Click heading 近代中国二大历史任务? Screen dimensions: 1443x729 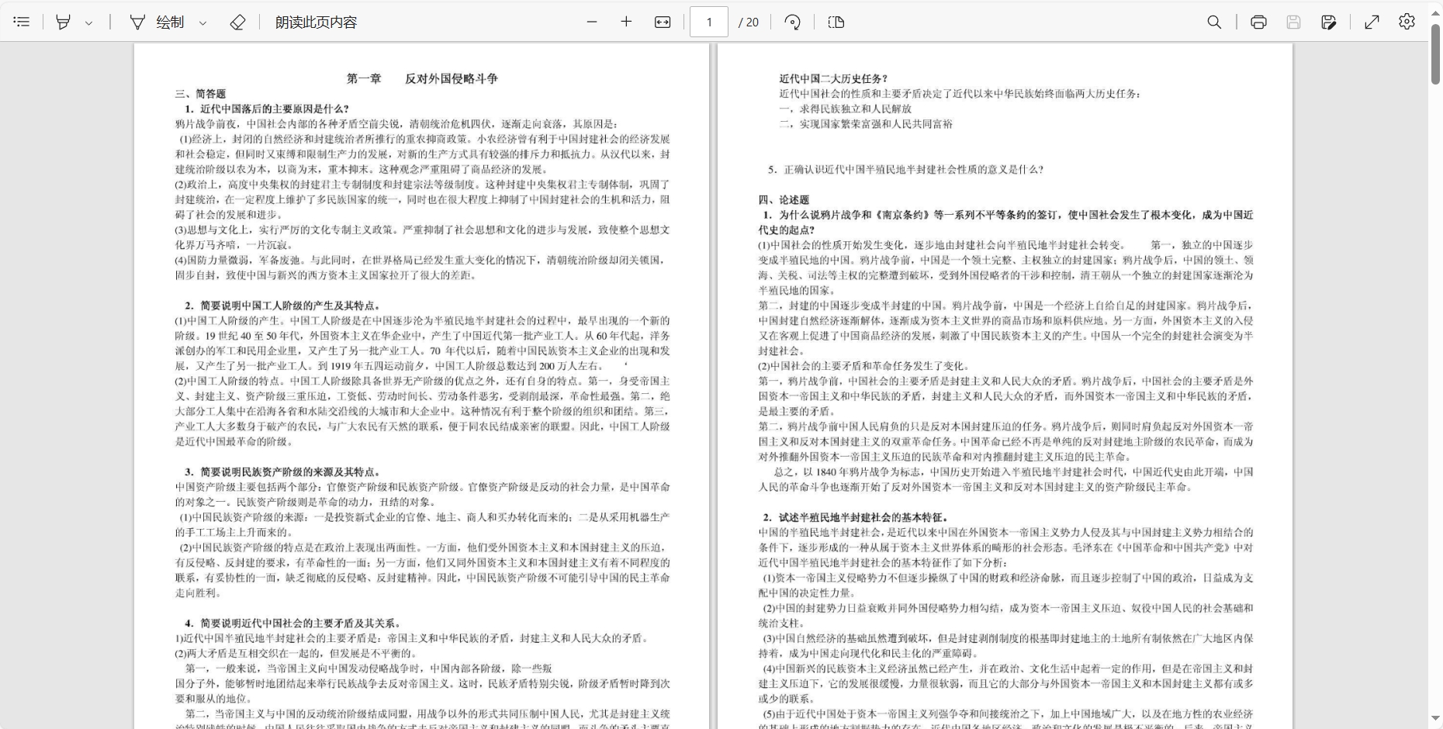coord(833,78)
